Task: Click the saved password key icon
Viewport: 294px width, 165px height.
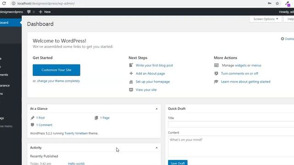Action: pos(270,3)
